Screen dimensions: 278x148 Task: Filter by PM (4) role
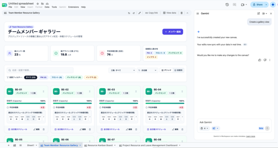[x=43, y=77]
